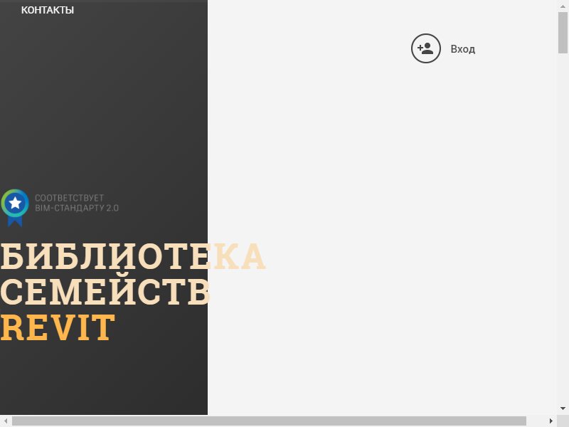Screen dimensions: 569x427
Task: Click the vertical scrollbar down arrow
Action: click(563, 408)
